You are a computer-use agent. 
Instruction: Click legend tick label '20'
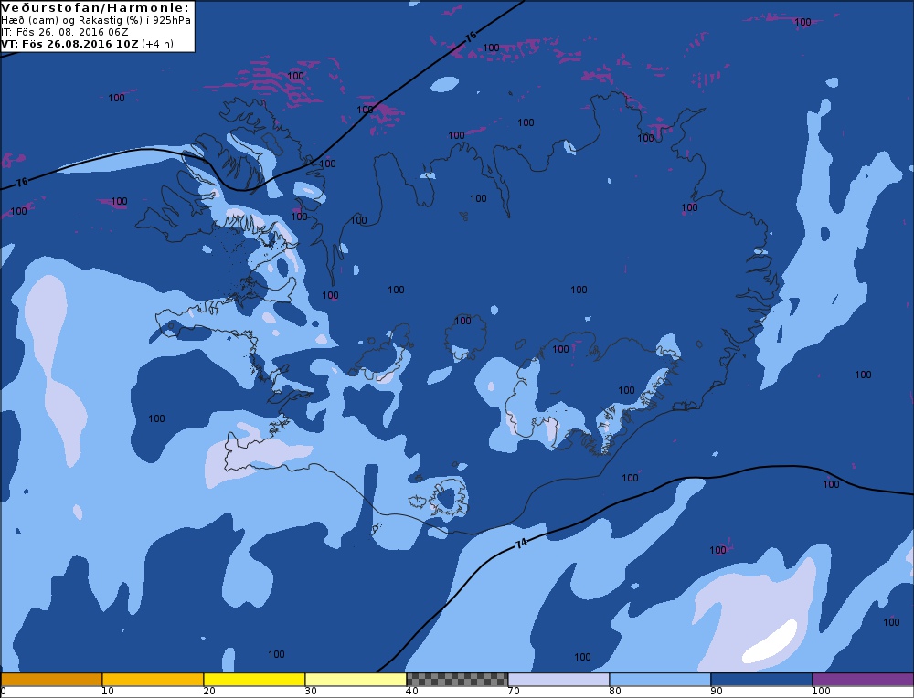209,691
